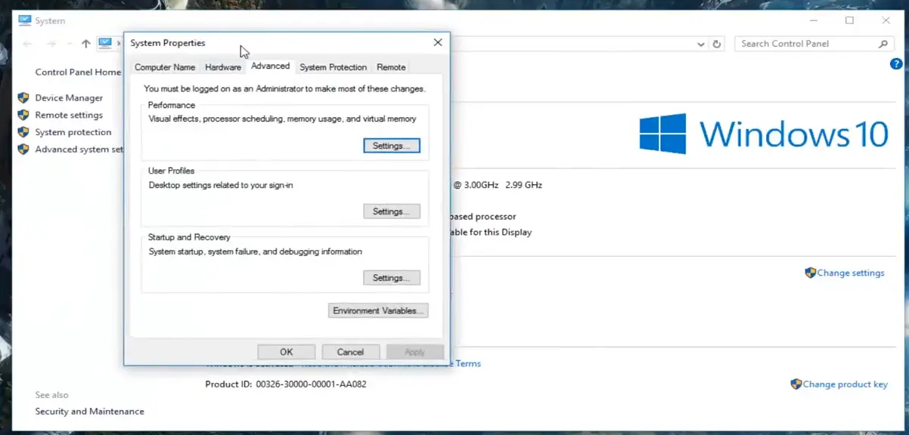The image size is (909, 435).
Task: Click shield icon beside Advanced system settings
Action: click(23, 150)
